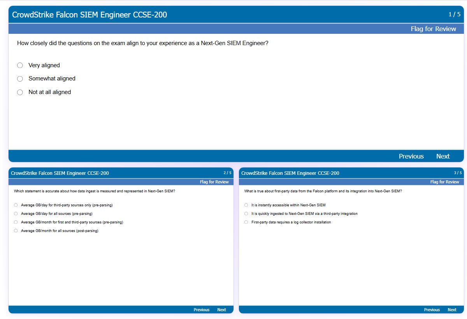
Task: Choose "Average GB/day for all sources (pre-parsing)"
Action: coord(16,214)
